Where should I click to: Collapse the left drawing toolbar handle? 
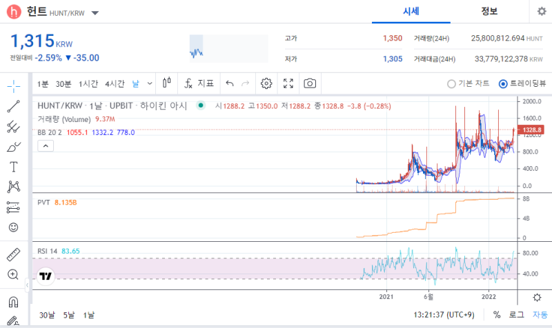pos(27,285)
